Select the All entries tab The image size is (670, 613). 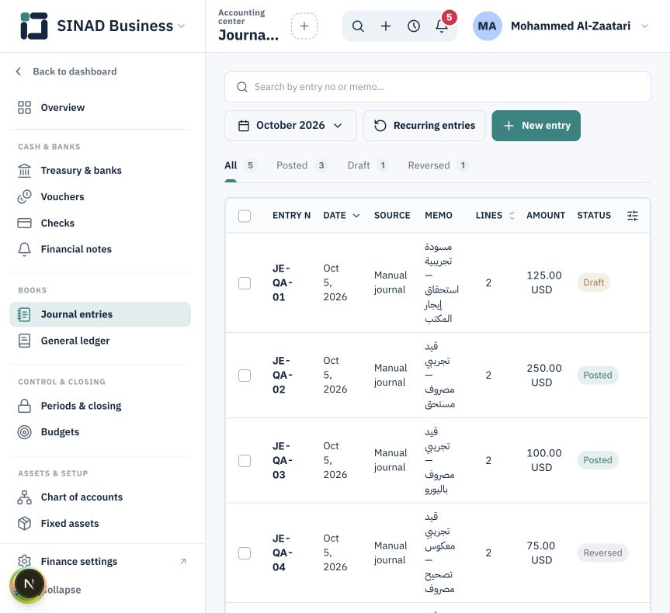tap(241, 166)
